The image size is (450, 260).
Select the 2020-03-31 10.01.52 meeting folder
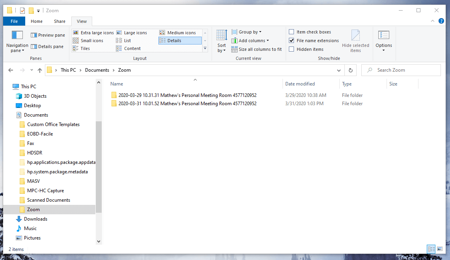(x=184, y=104)
